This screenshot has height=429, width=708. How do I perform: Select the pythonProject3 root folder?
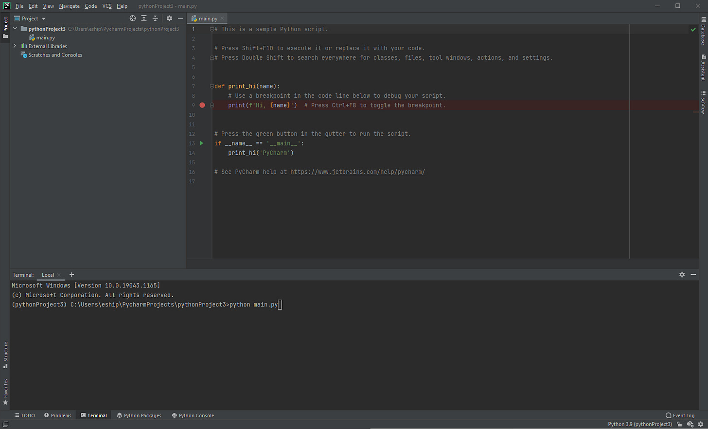(47, 29)
